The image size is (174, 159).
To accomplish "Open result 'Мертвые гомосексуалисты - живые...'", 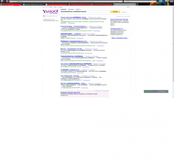I will (74, 83).
